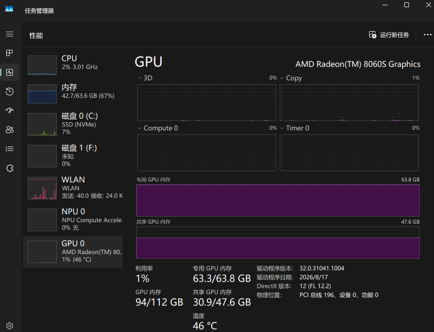
Task: Click the run new task icon
Action: click(x=373, y=35)
